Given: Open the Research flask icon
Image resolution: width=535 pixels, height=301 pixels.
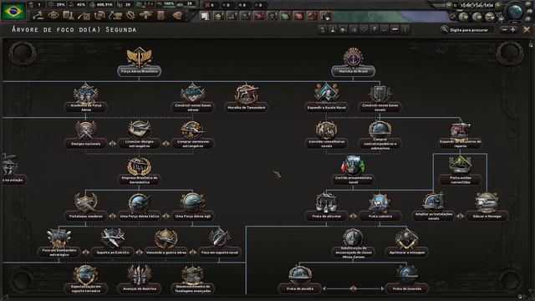Looking at the screenshot, I should (x=69, y=15).
